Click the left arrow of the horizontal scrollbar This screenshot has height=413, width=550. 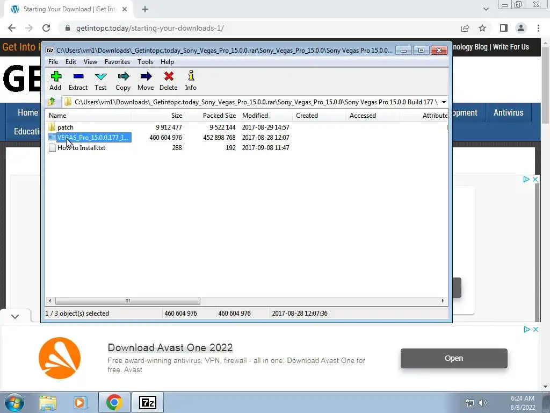click(50, 301)
